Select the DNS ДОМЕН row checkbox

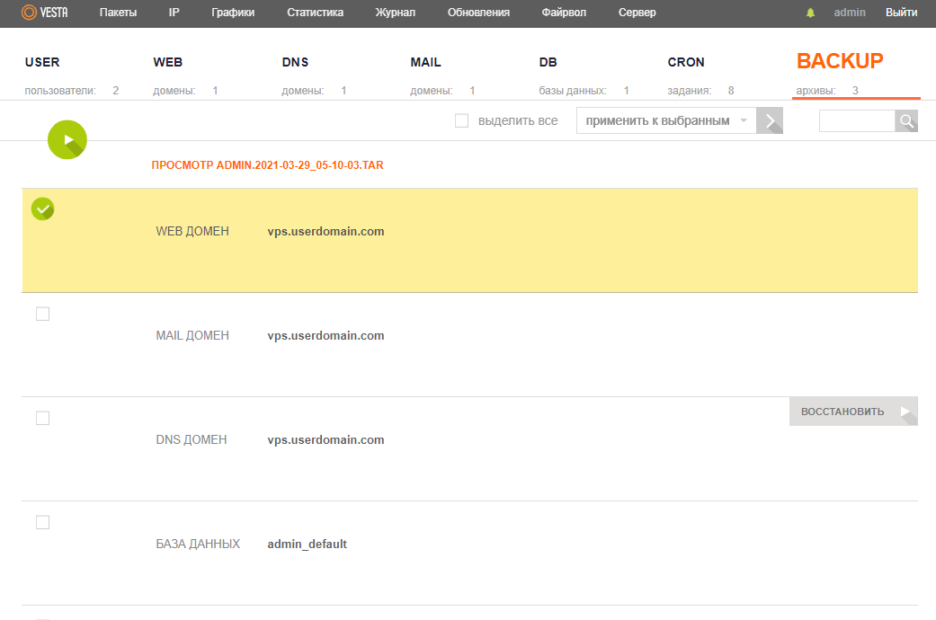click(42, 418)
